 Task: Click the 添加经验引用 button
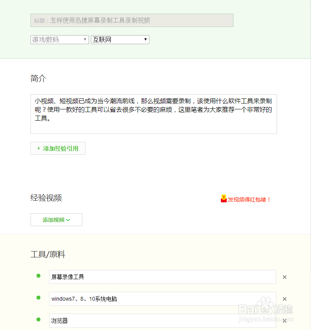click(58, 148)
